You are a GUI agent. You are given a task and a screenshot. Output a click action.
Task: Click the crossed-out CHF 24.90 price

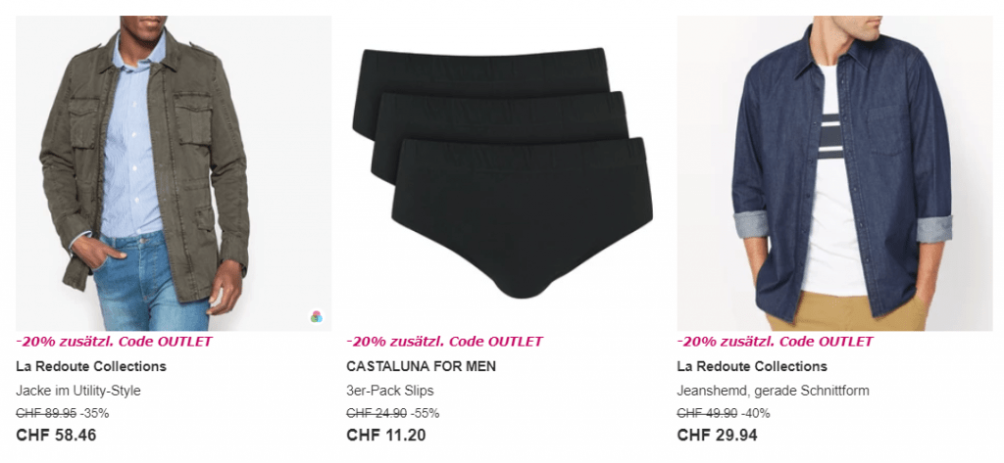[376, 413]
